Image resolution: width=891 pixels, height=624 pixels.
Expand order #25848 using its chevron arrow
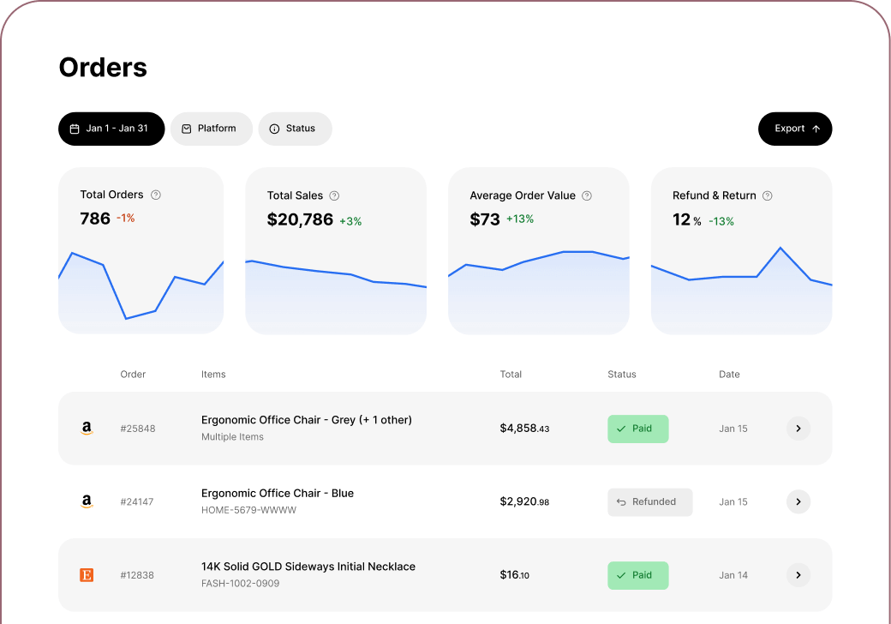[x=798, y=429]
